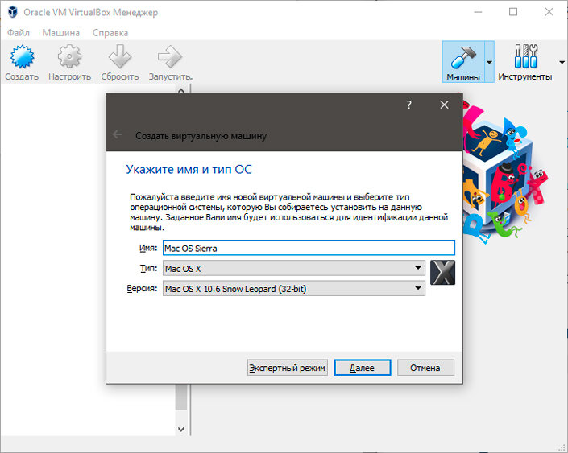This screenshot has height=453, width=568.
Task: Click the 'Создать виртуальную машину' dialog title
Action: [201, 136]
